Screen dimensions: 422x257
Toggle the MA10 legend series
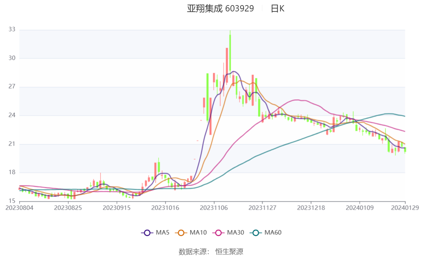coord(191,232)
